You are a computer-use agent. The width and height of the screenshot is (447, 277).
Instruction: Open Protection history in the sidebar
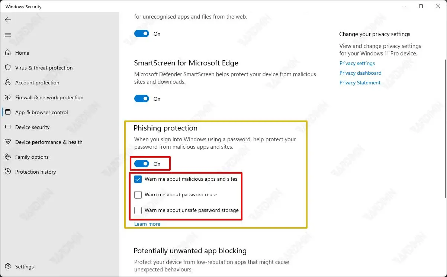35,172
